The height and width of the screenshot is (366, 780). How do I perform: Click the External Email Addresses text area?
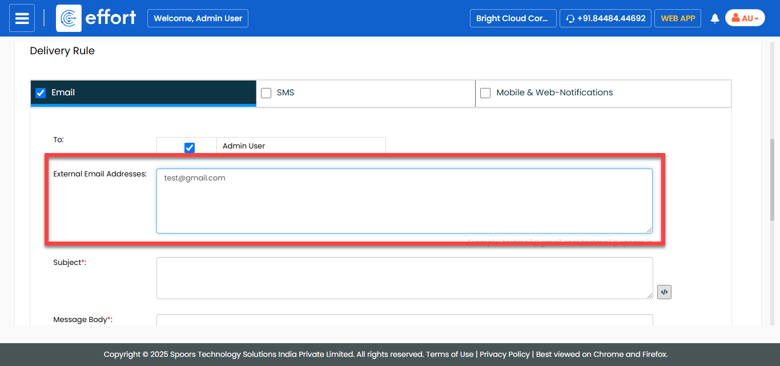click(x=404, y=200)
